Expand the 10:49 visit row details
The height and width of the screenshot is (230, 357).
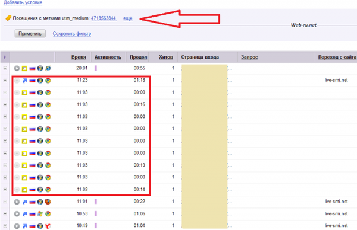tap(5, 226)
